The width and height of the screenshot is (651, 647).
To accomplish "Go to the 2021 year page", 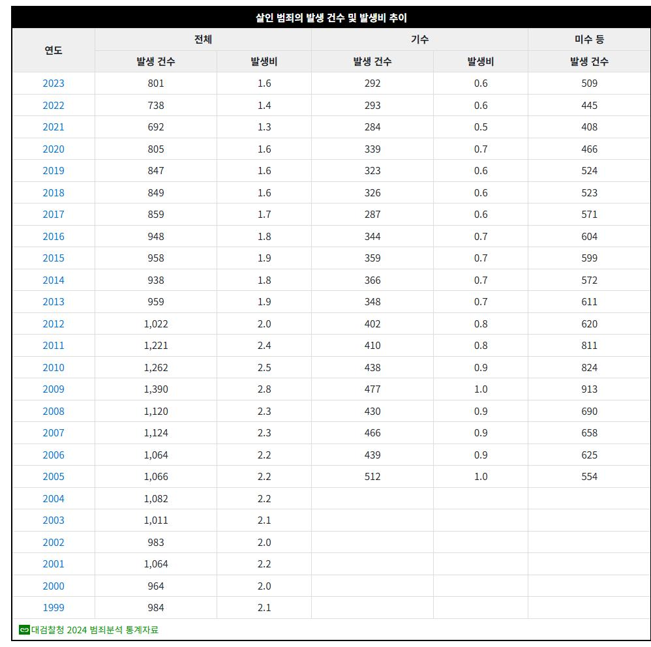I will pyautogui.click(x=53, y=127).
